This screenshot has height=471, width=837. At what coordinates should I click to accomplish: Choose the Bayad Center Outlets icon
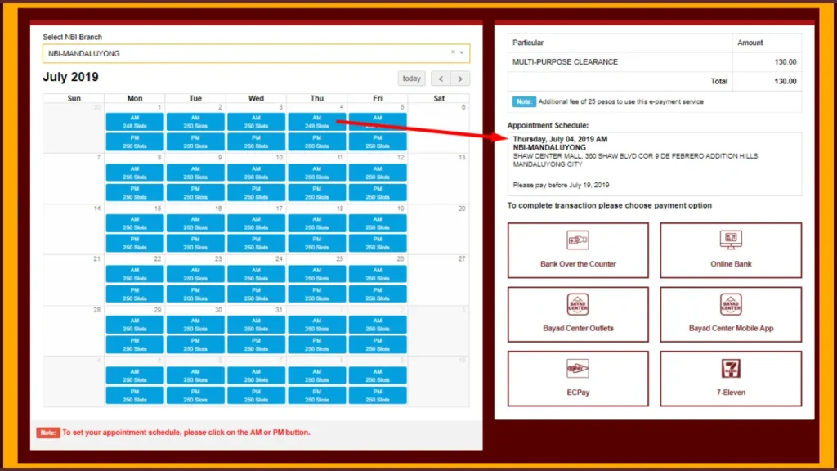[578, 304]
